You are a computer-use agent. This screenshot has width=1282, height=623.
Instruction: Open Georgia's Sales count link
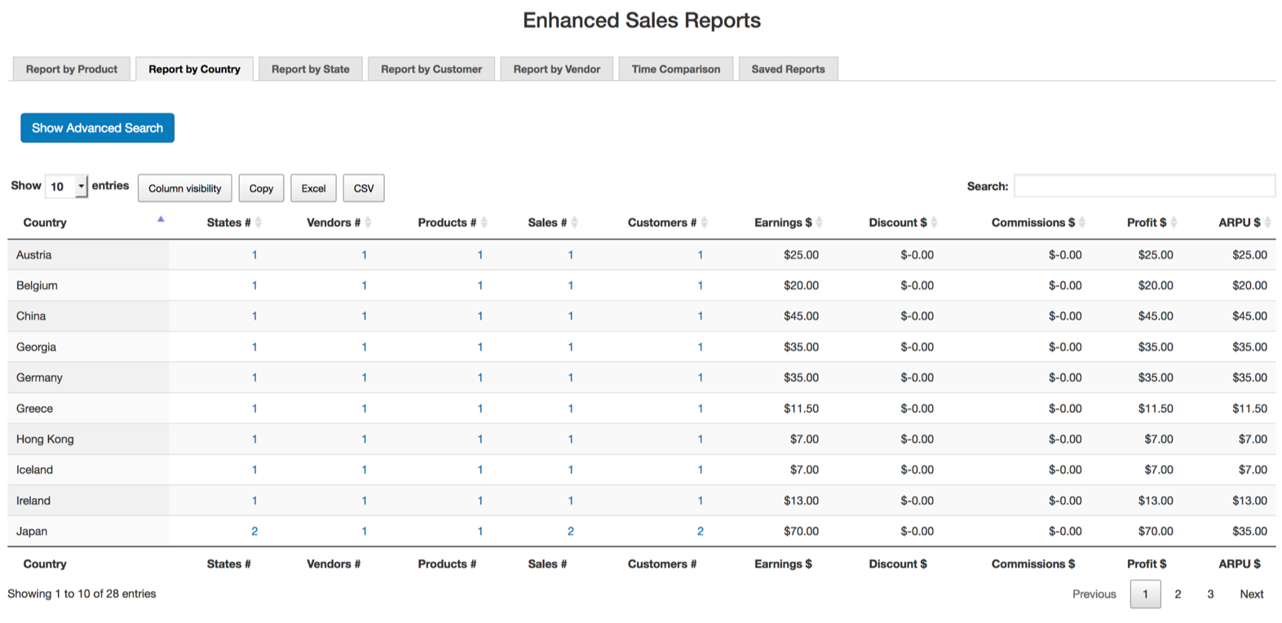[571, 347]
